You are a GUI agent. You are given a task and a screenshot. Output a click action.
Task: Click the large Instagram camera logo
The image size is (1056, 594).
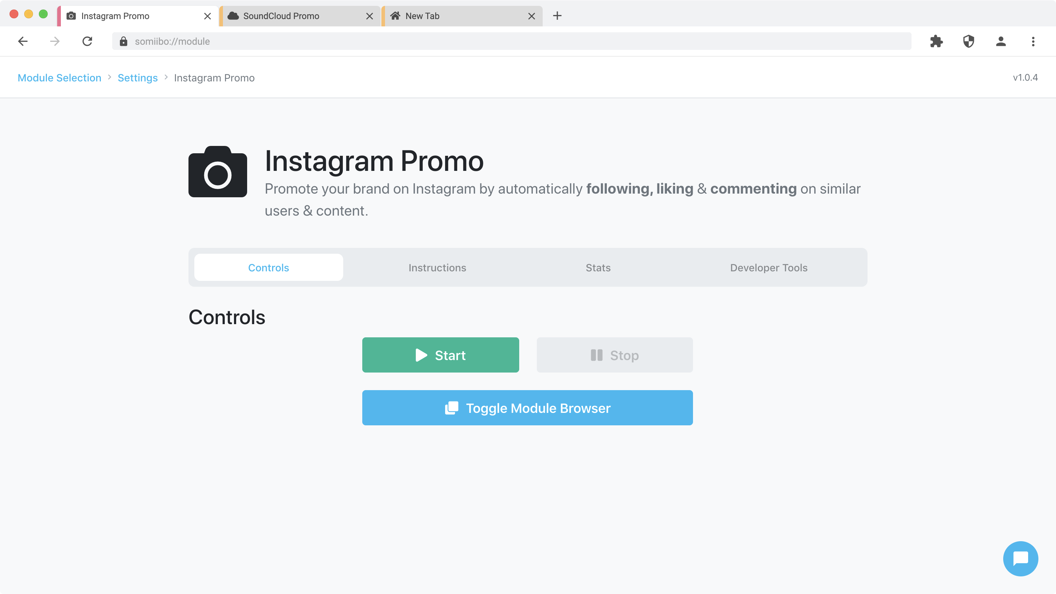218,172
